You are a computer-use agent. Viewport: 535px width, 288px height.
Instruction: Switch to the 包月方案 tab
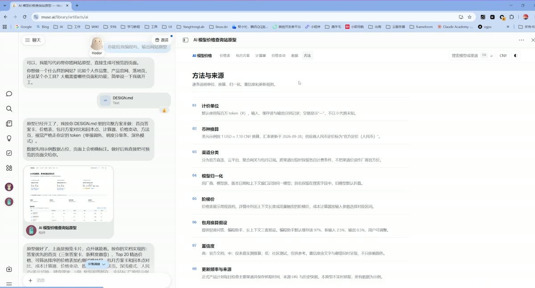coord(243,56)
